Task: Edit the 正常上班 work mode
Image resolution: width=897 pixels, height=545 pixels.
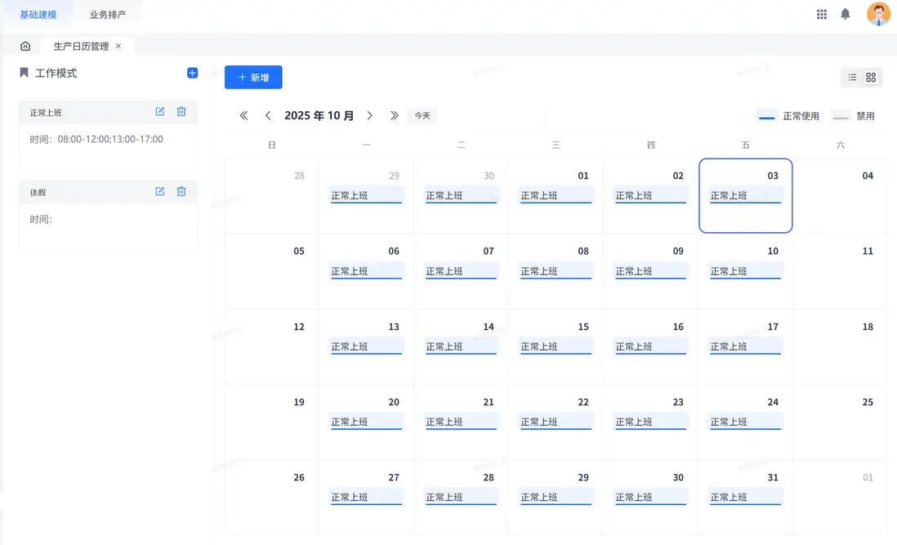Action: (160, 112)
